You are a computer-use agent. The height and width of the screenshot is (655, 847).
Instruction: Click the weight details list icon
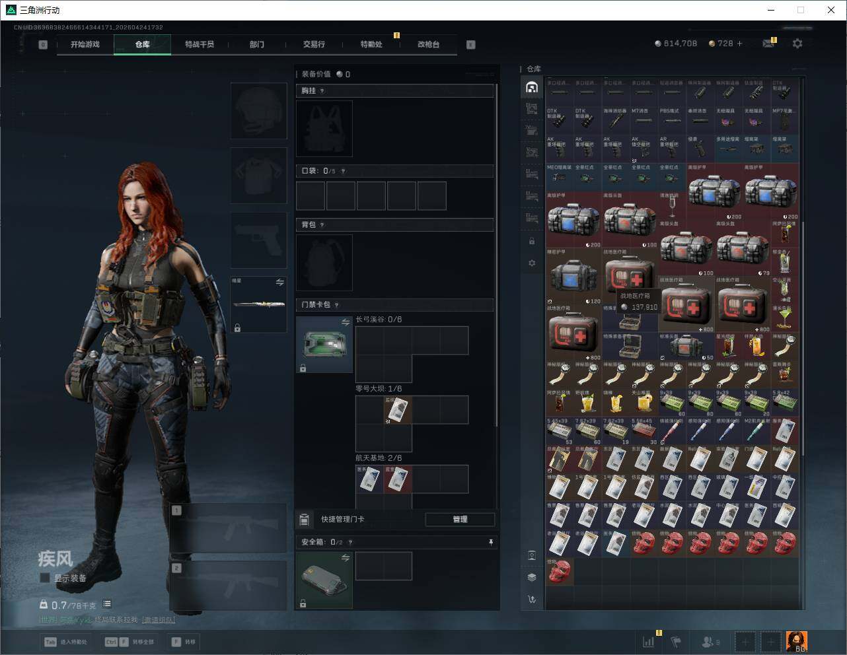pos(107,604)
